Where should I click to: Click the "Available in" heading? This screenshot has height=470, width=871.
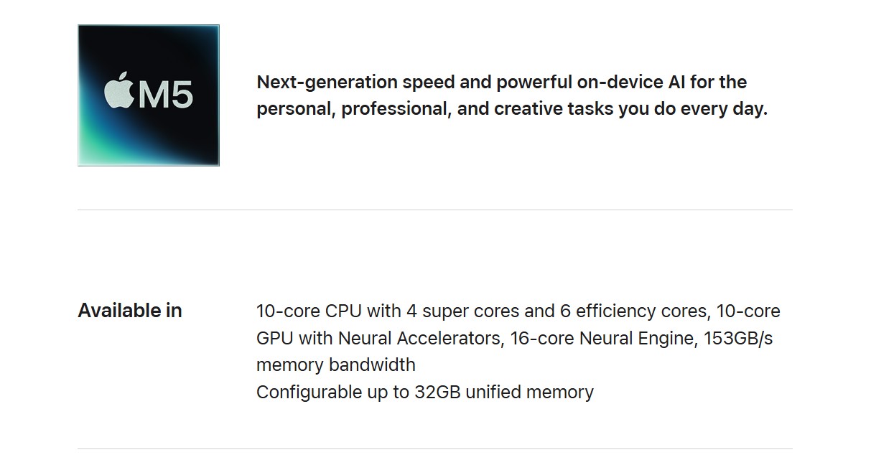[x=130, y=311]
